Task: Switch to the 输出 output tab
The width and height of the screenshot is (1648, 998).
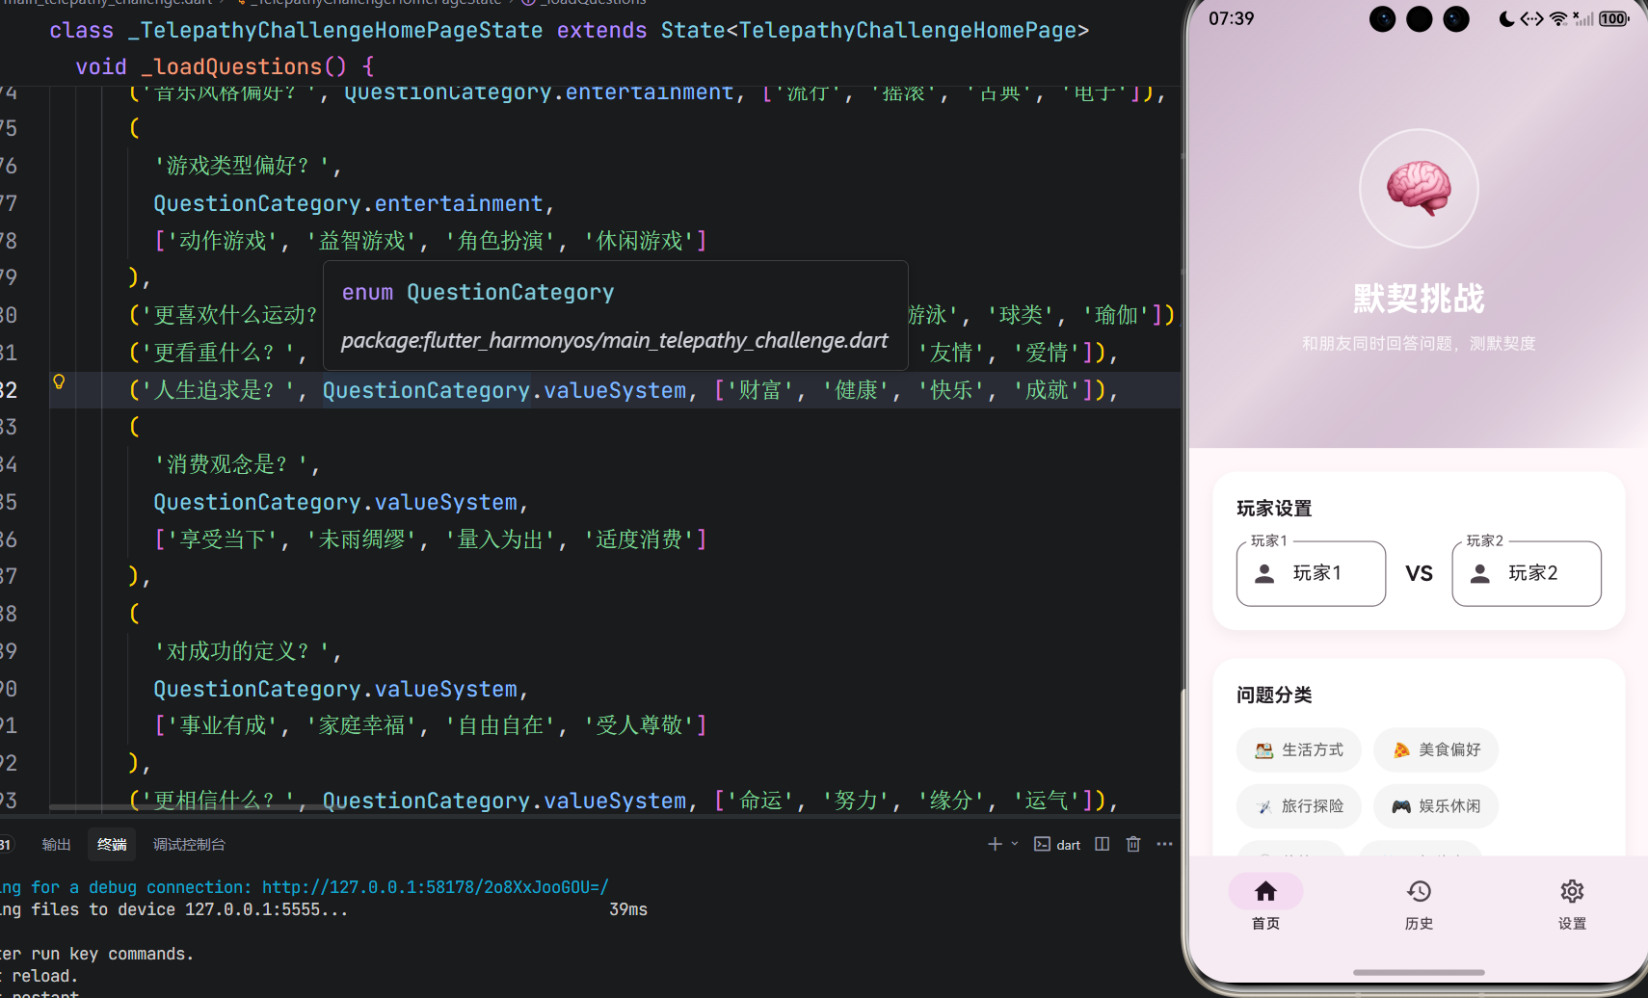Action: [57, 845]
